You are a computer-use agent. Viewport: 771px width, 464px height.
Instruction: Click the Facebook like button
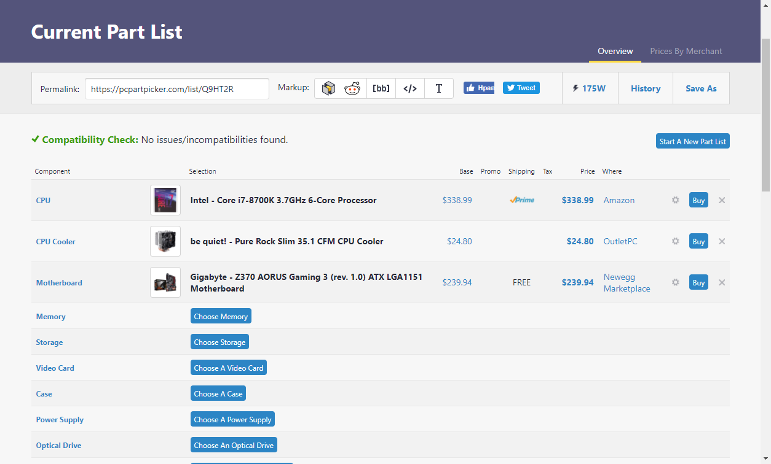click(x=479, y=88)
